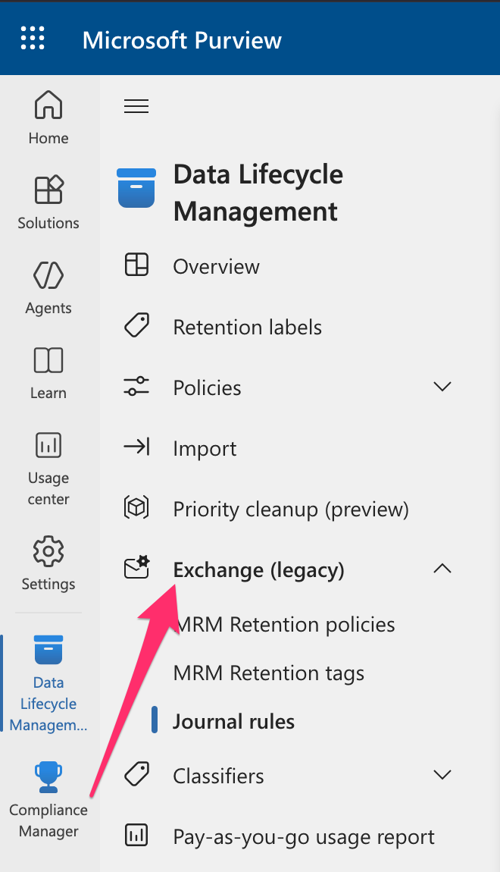This screenshot has height=872, width=500.
Task: Click the Import arrow icon
Action: pos(136,446)
